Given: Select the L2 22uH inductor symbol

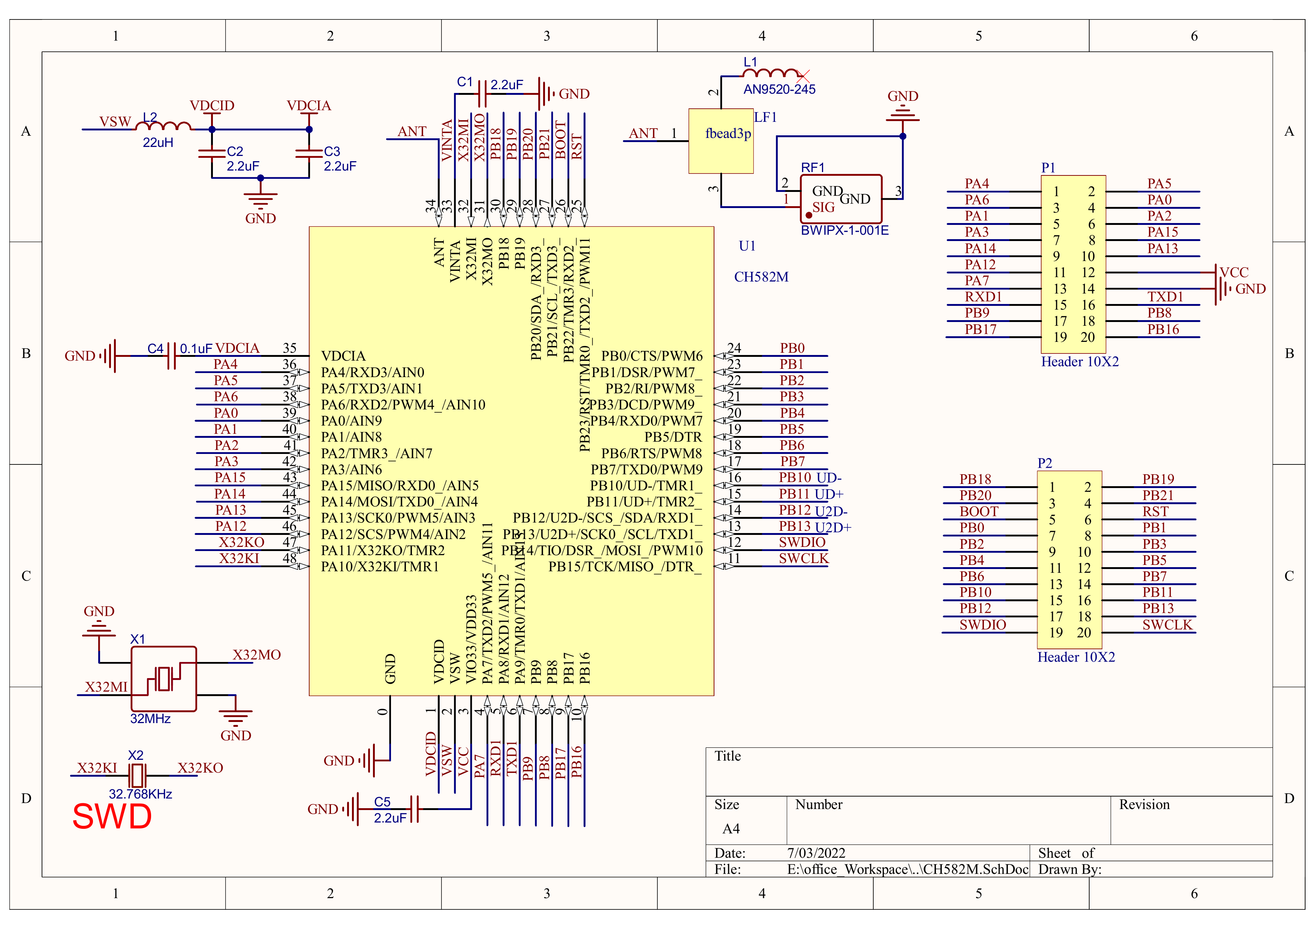Looking at the screenshot, I should (163, 126).
